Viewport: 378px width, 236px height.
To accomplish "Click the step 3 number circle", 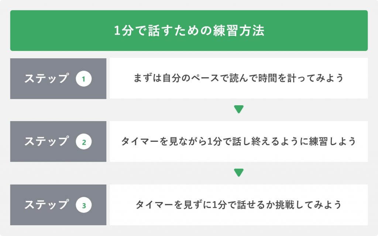I will tap(84, 205).
